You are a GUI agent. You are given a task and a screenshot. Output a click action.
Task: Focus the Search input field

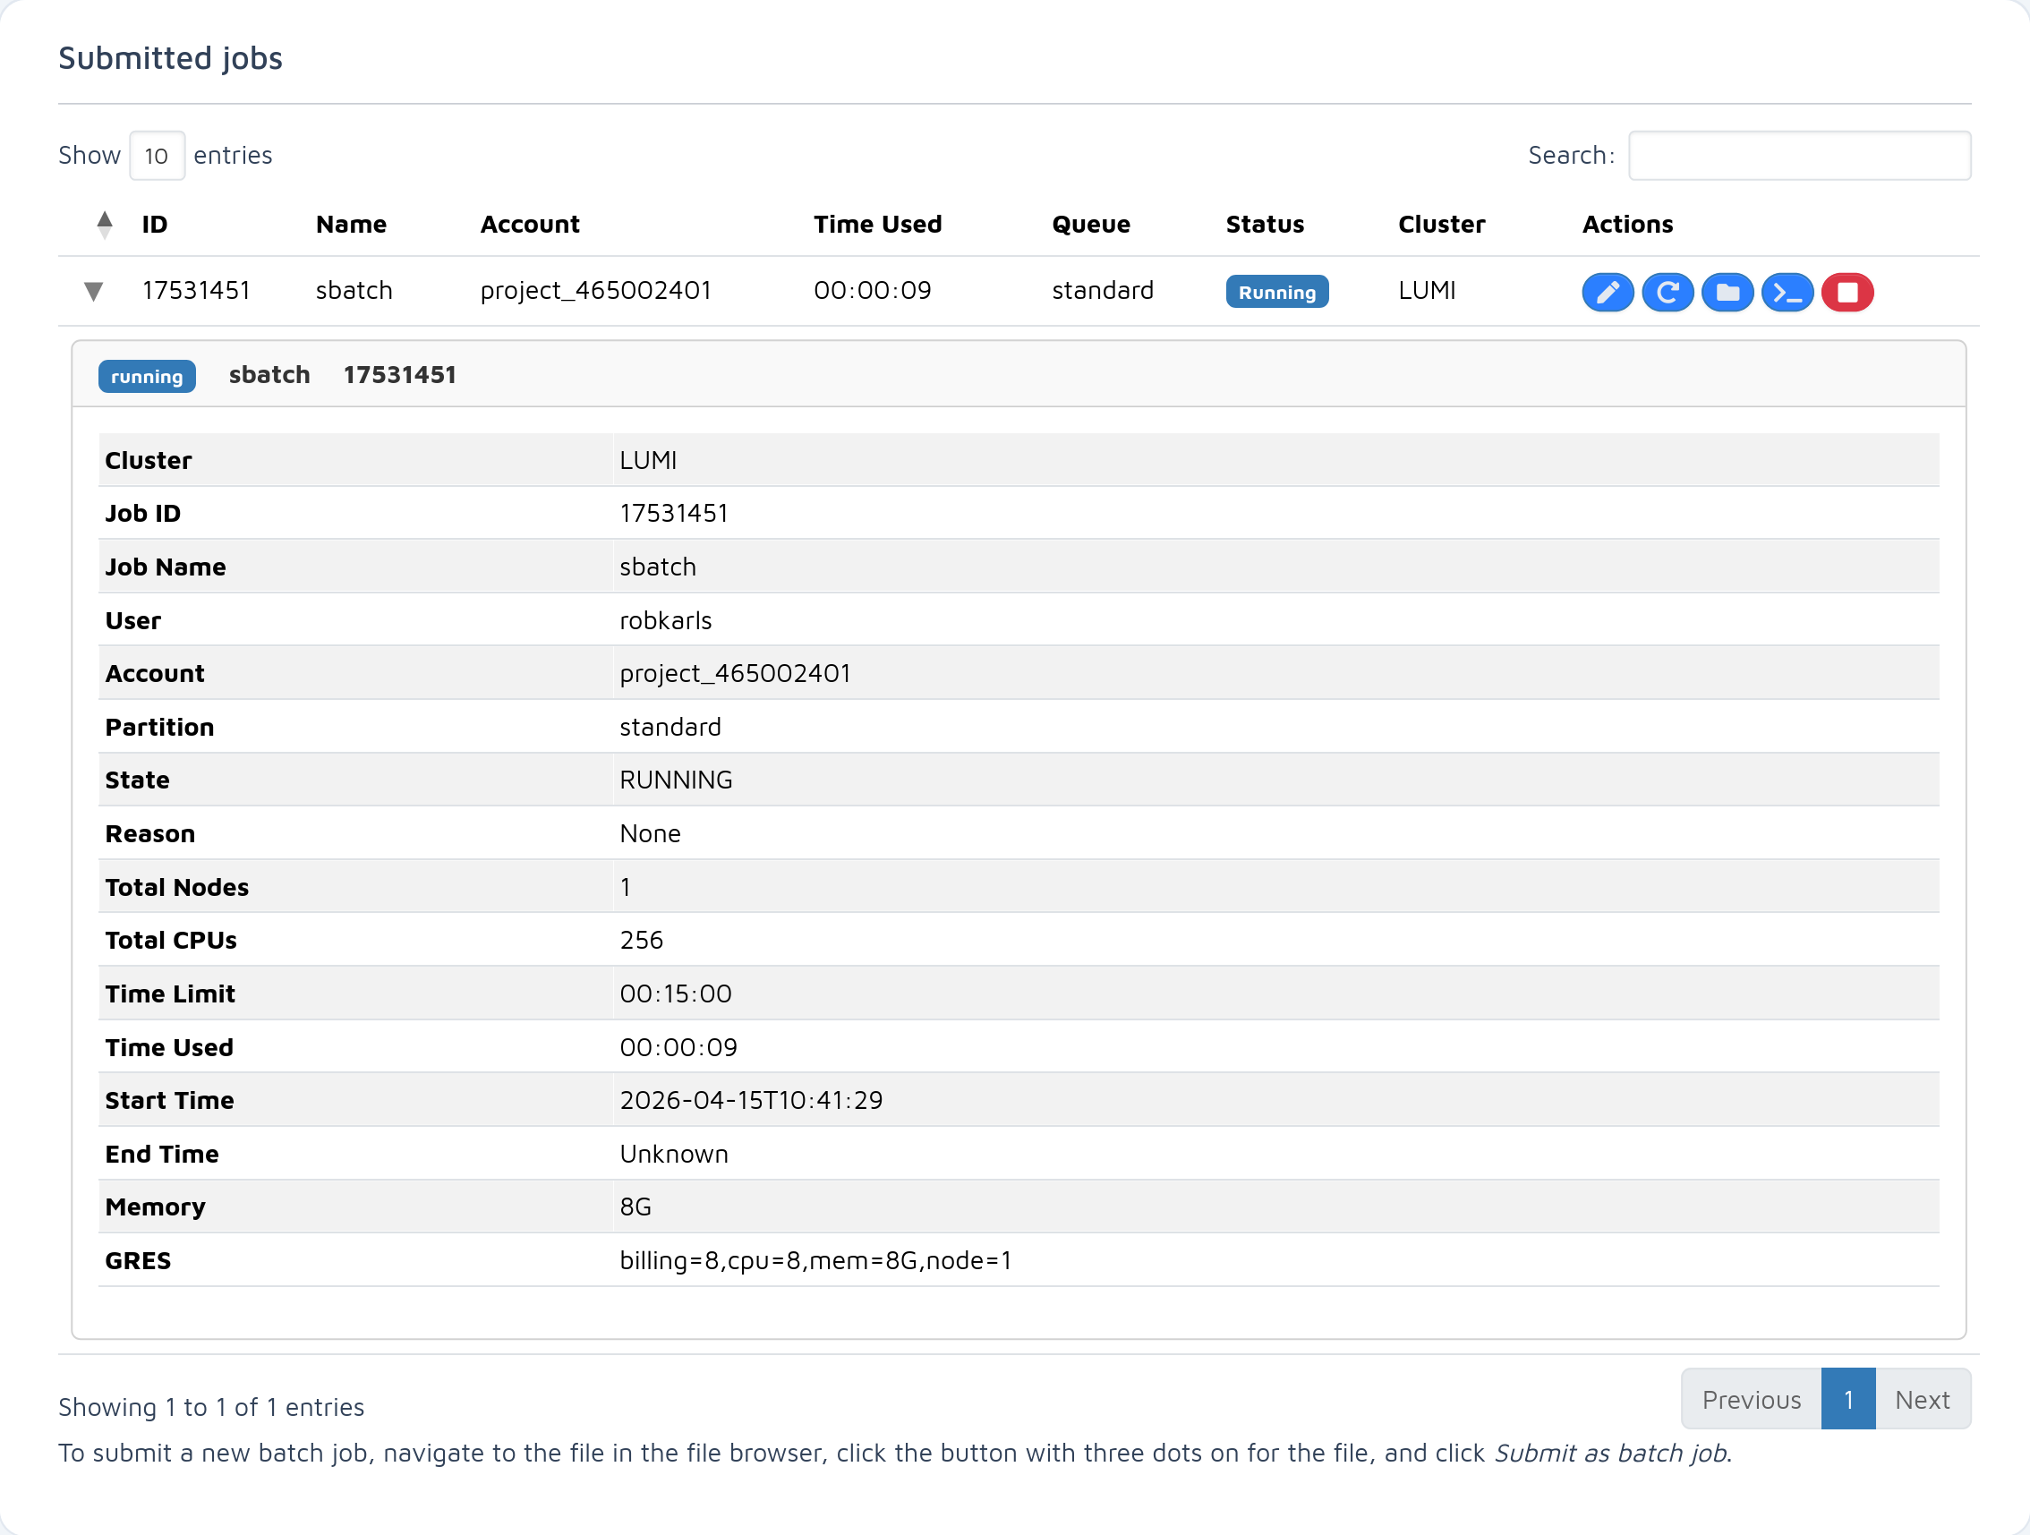click(1798, 155)
